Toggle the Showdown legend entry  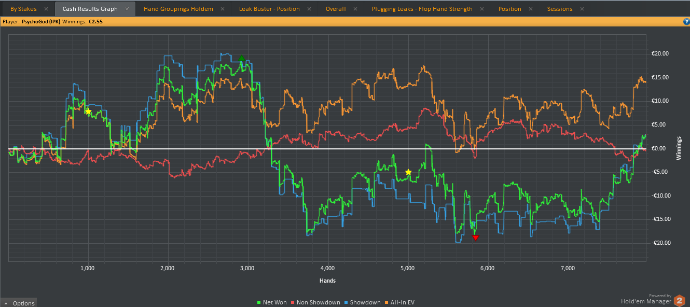pos(362,302)
